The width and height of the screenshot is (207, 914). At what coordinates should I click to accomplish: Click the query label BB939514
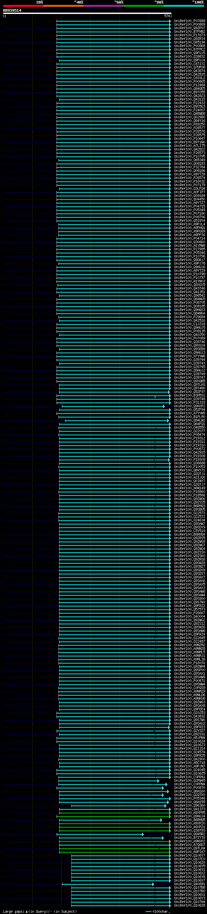12,11
